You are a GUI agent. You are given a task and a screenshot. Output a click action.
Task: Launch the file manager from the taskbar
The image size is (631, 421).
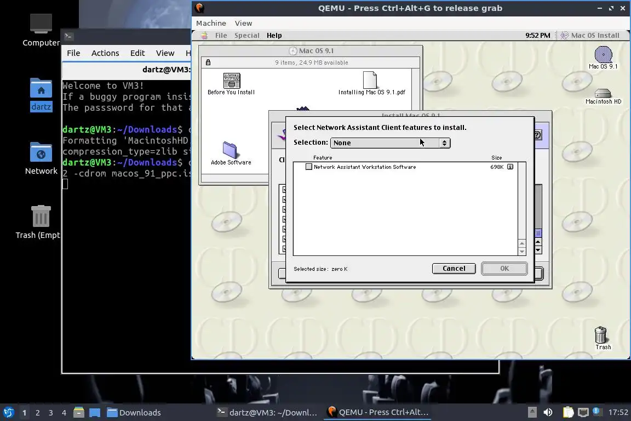[79, 412]
